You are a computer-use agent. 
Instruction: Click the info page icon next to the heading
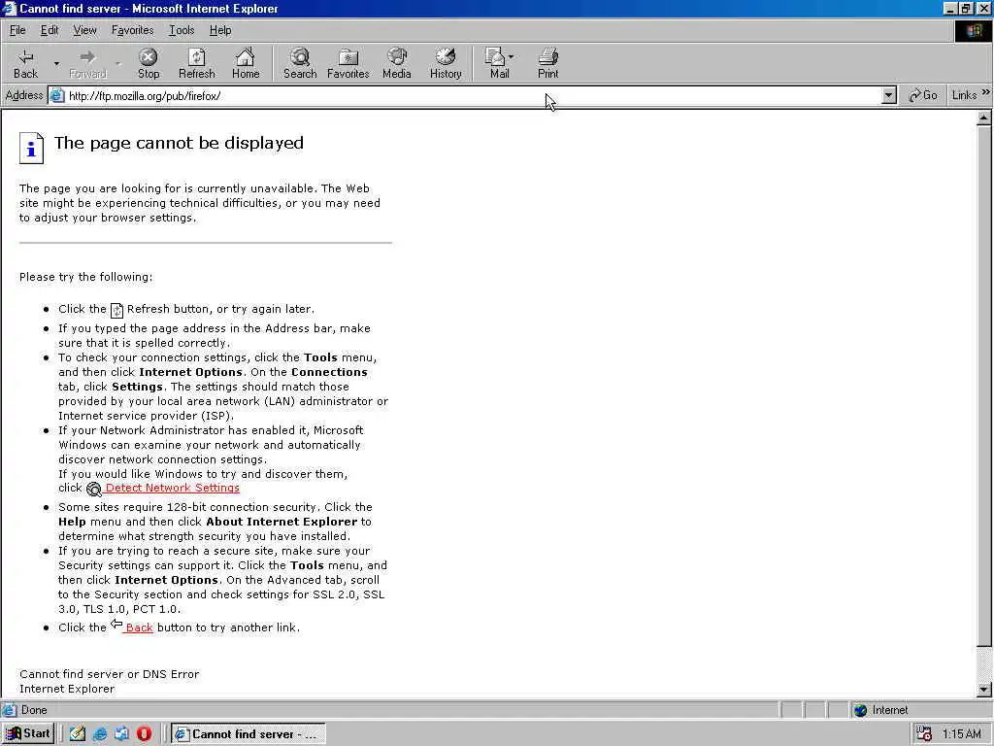click(x=31, y=148)
